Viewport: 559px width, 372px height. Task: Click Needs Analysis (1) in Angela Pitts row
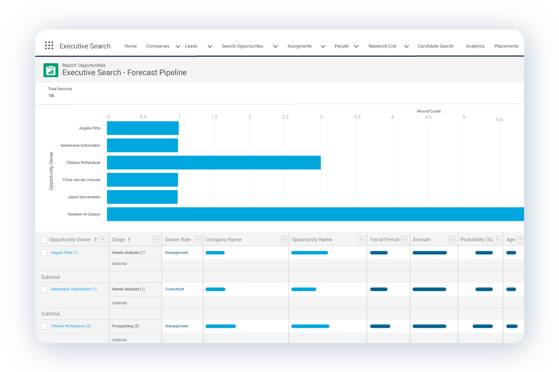pos(129,253)
